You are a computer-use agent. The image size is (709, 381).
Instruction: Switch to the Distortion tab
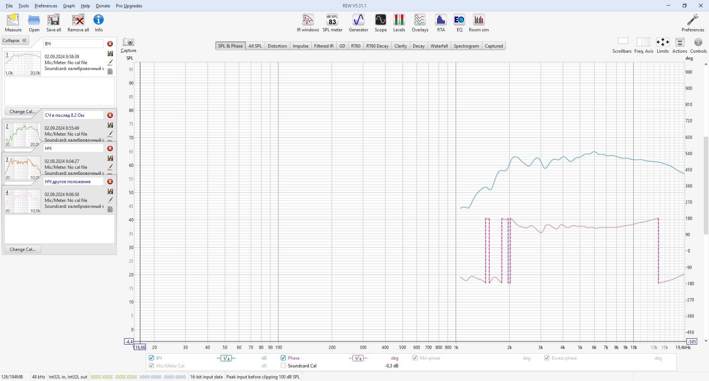[x=277, y=46]
